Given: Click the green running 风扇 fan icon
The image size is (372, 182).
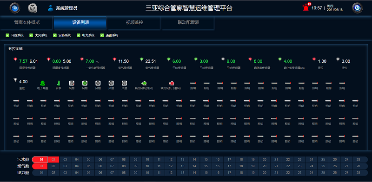Looking at the screenshot, I should click(x=85, y=83).
